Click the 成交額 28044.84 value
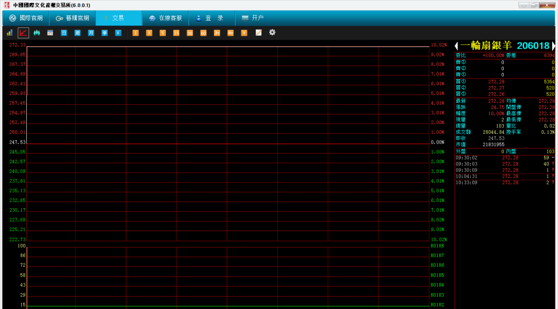This screenshot has width=558, height=309. [x=493, y=132]
